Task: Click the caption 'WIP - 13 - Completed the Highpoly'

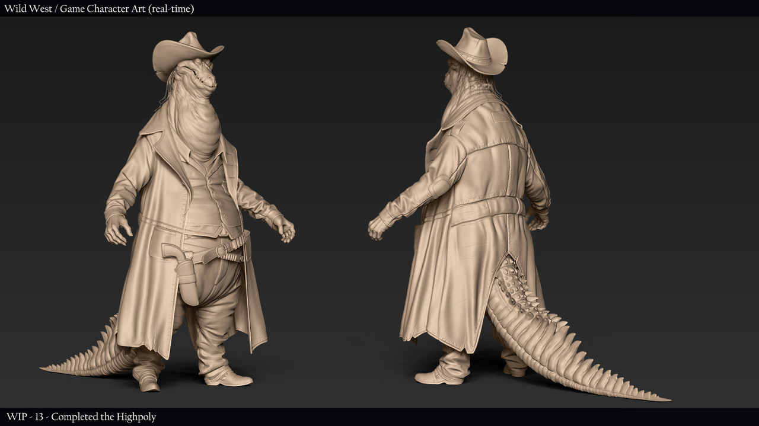Action: pyautogui.click(x=81, y=417)
